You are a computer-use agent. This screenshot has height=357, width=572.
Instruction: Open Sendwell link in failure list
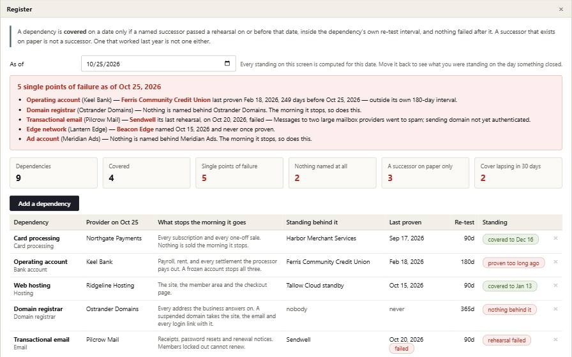click(x=142, y=119)
